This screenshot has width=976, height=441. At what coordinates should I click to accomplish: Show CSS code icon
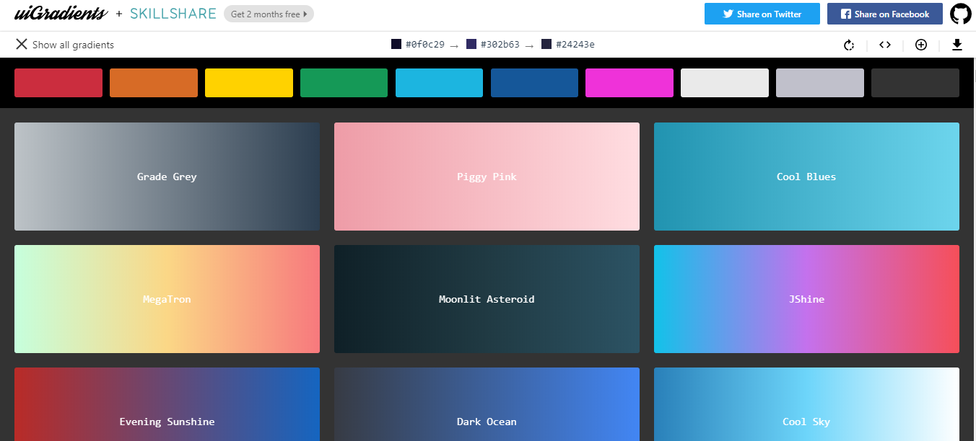(x=885, y=45)
